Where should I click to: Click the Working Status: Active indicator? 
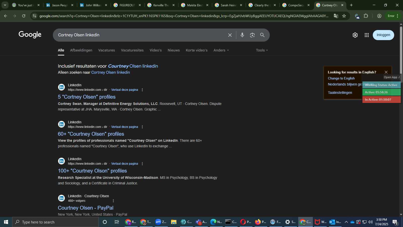pyautogui.click(x=381, y=85)
